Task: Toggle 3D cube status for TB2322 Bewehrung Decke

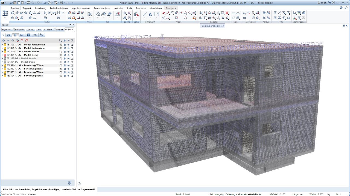Action: (65, 69)
